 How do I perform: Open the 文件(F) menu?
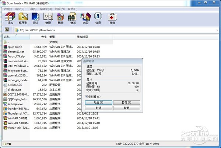pyautogui.click(x=8, y=9)
